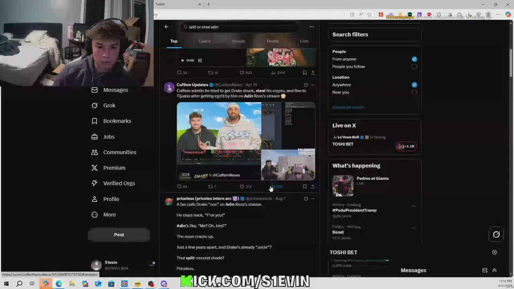514x289 pixels.
Task: Open Messages in the left sidebar
Action: [110, 90]
